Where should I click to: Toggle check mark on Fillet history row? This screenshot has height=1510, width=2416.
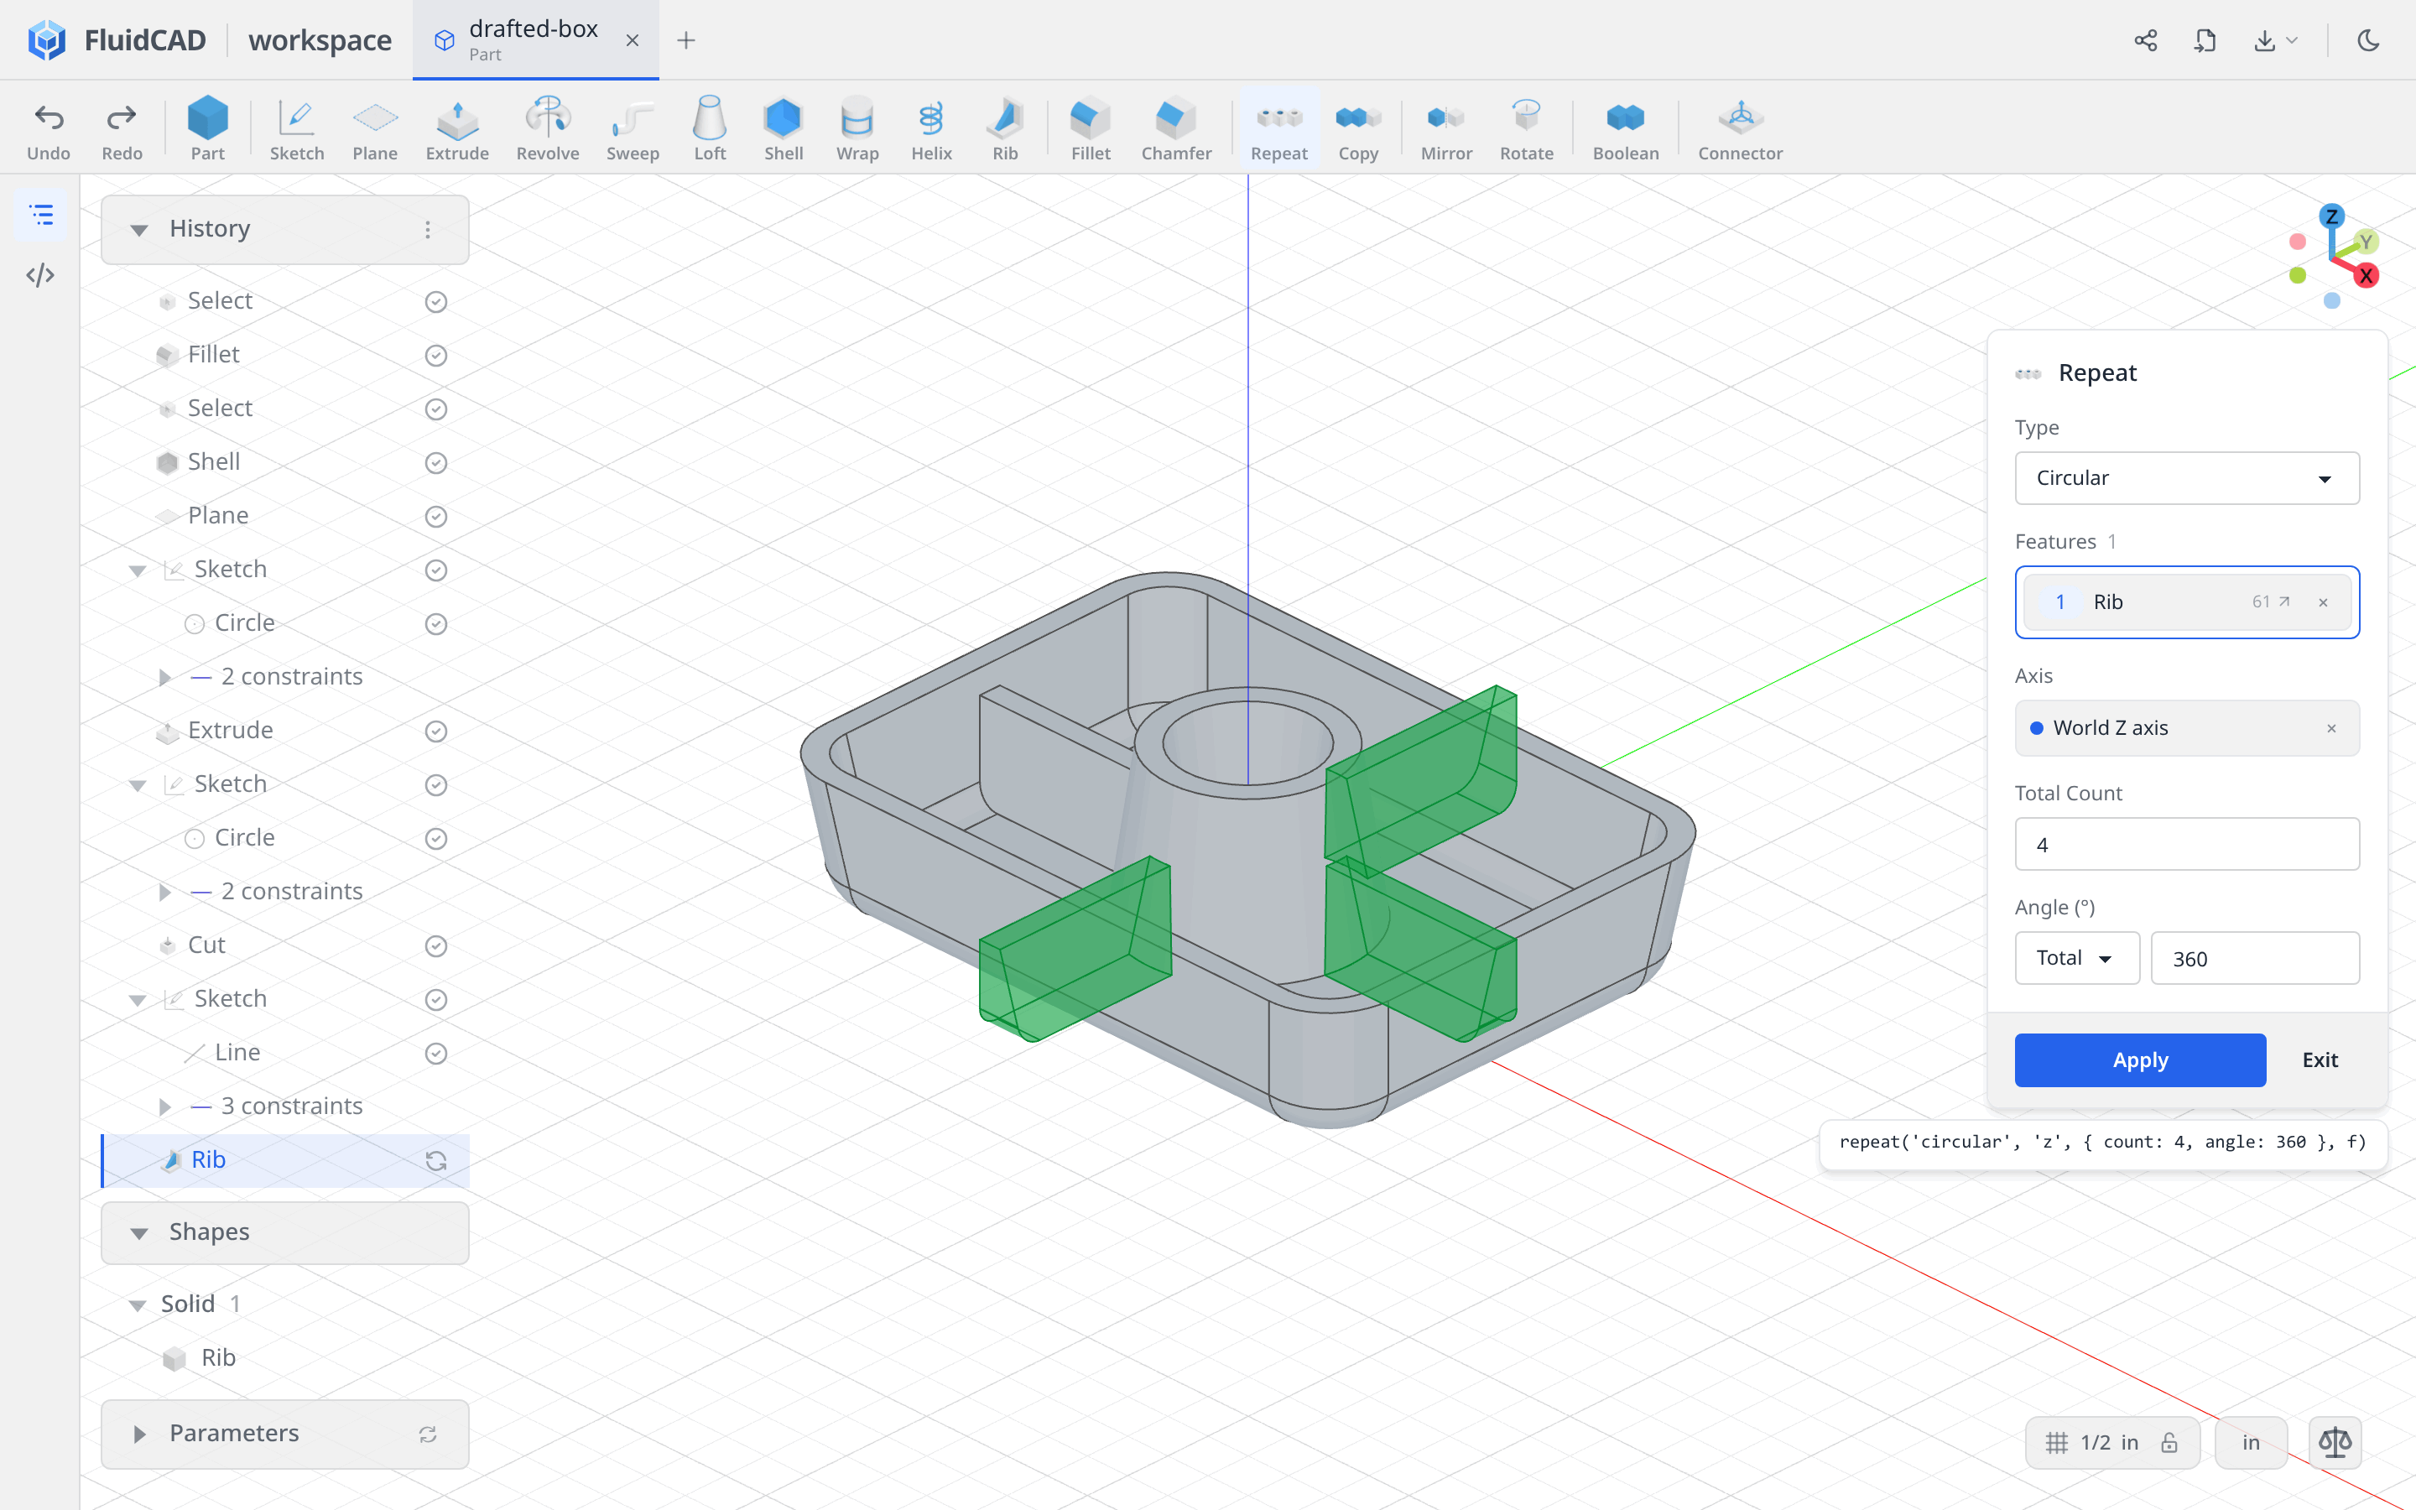click(x=435, y=356)
